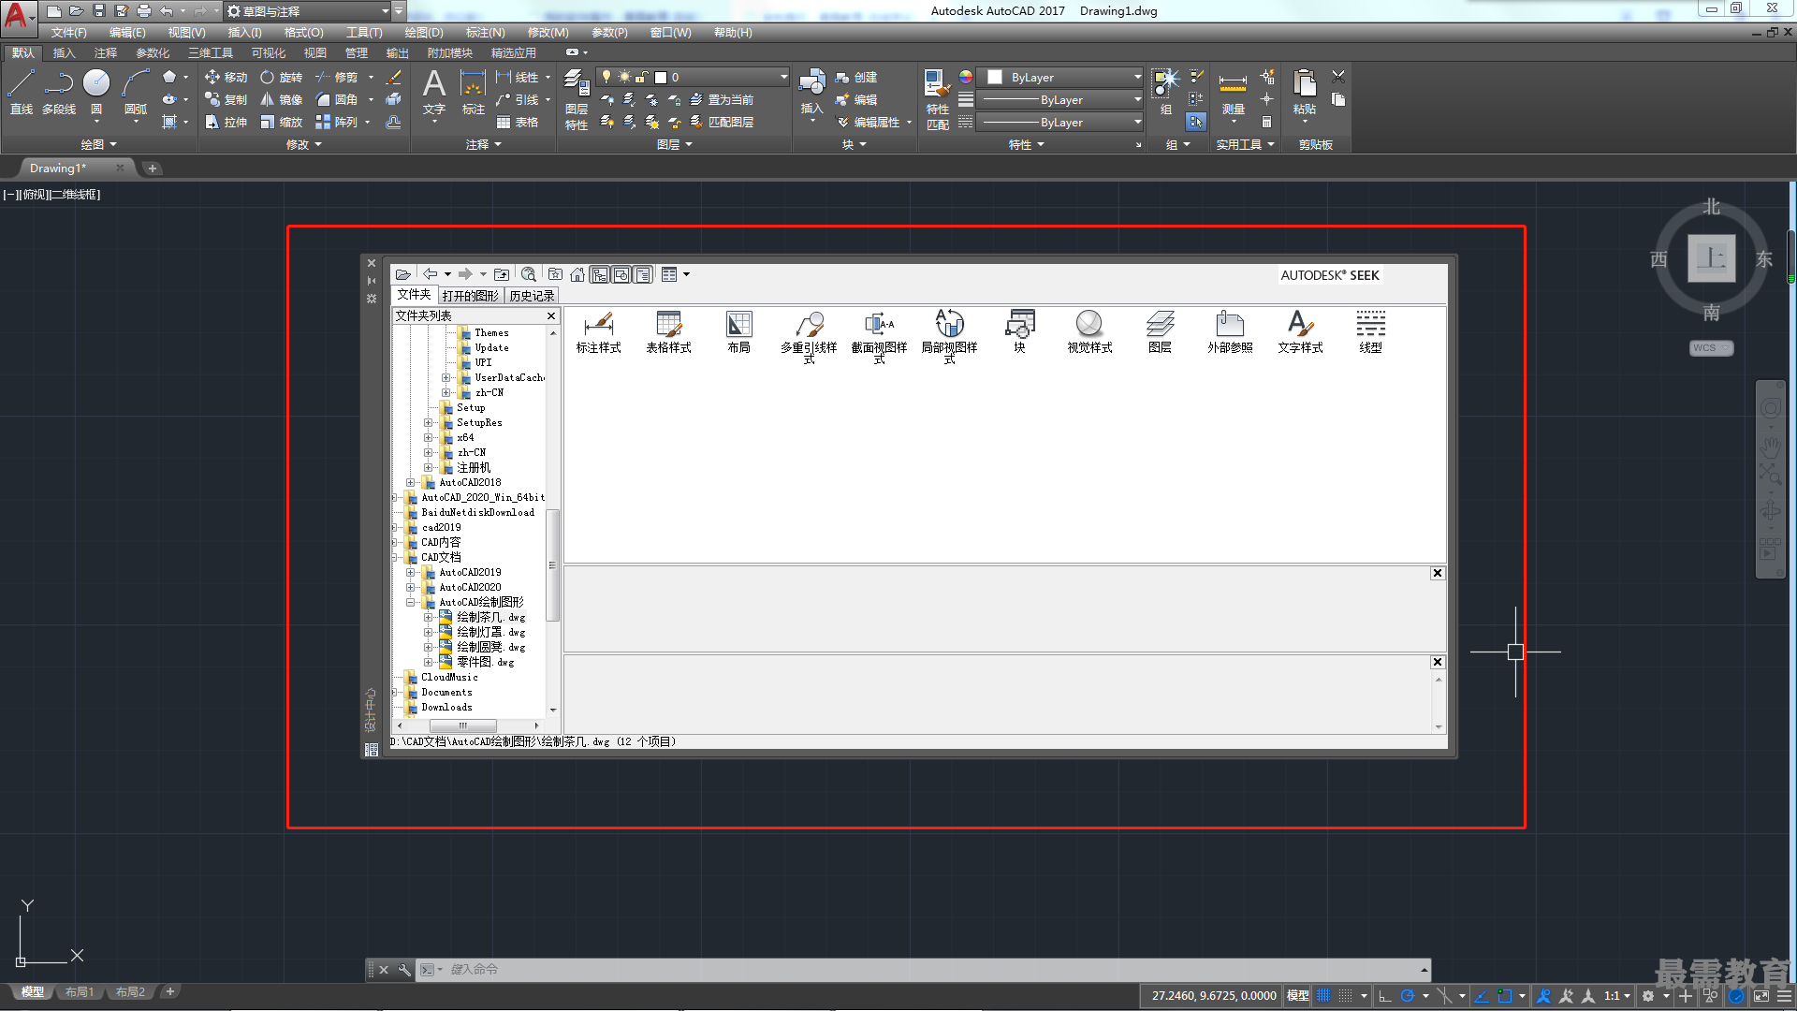
Task: Open 多重引线样式 item in Design Center
Action: coord(809,337)
